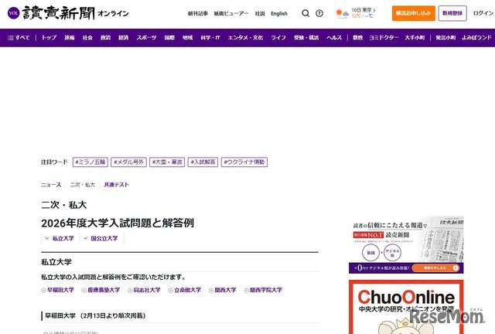Click the orange 購読お申し込み button
495x334 pixels.
pyautogui.click(x=413, y=13)
